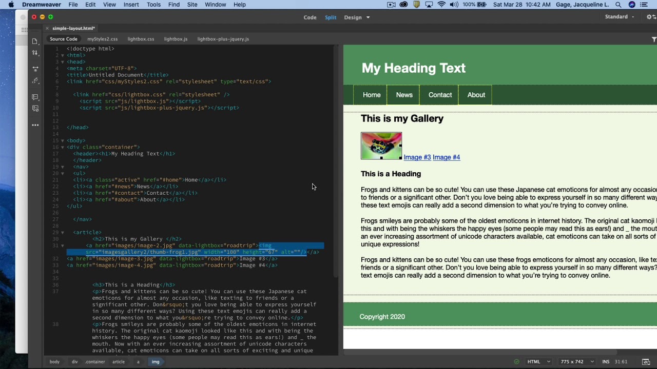
Task: Open the Open Documents file icon
Action: click(35, 42)
